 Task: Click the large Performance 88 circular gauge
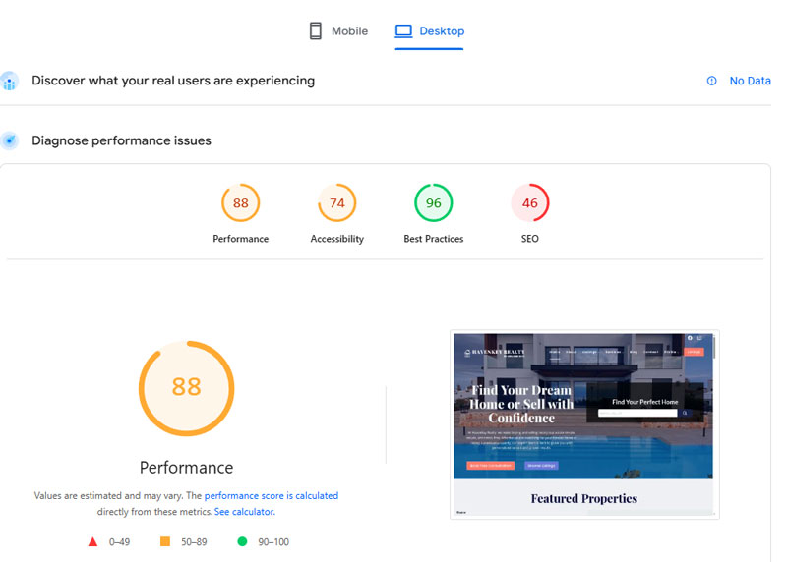(186, 387)
